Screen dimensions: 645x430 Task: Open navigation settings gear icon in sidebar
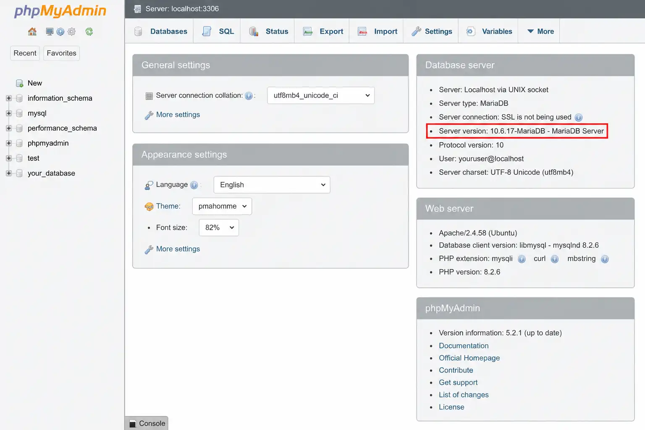71,31
